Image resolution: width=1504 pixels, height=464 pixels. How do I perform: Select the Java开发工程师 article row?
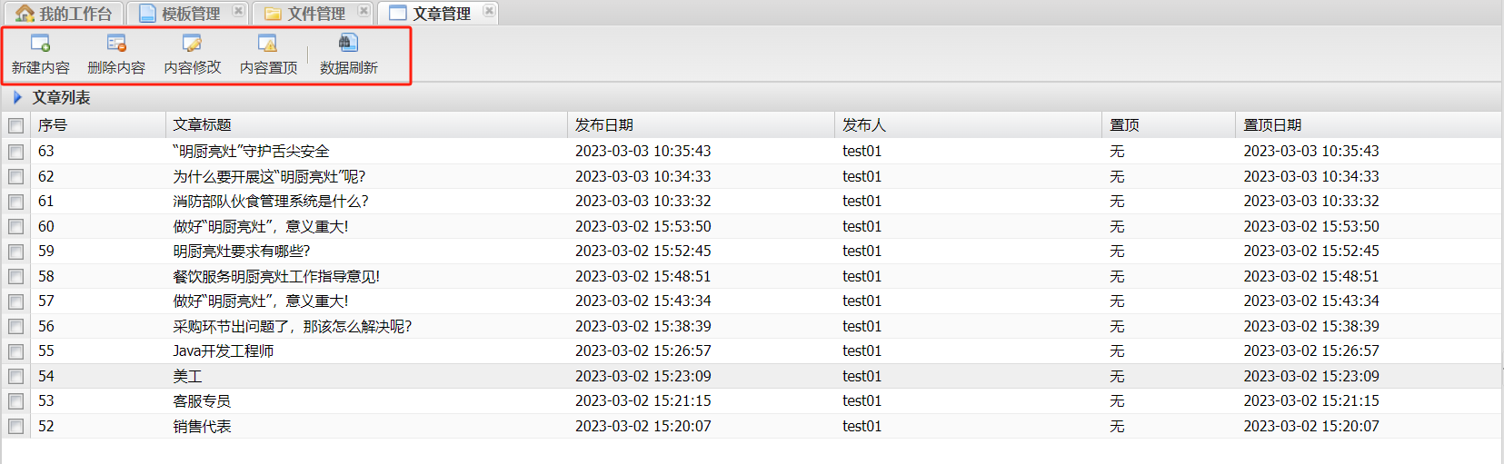tap(224, 351)
